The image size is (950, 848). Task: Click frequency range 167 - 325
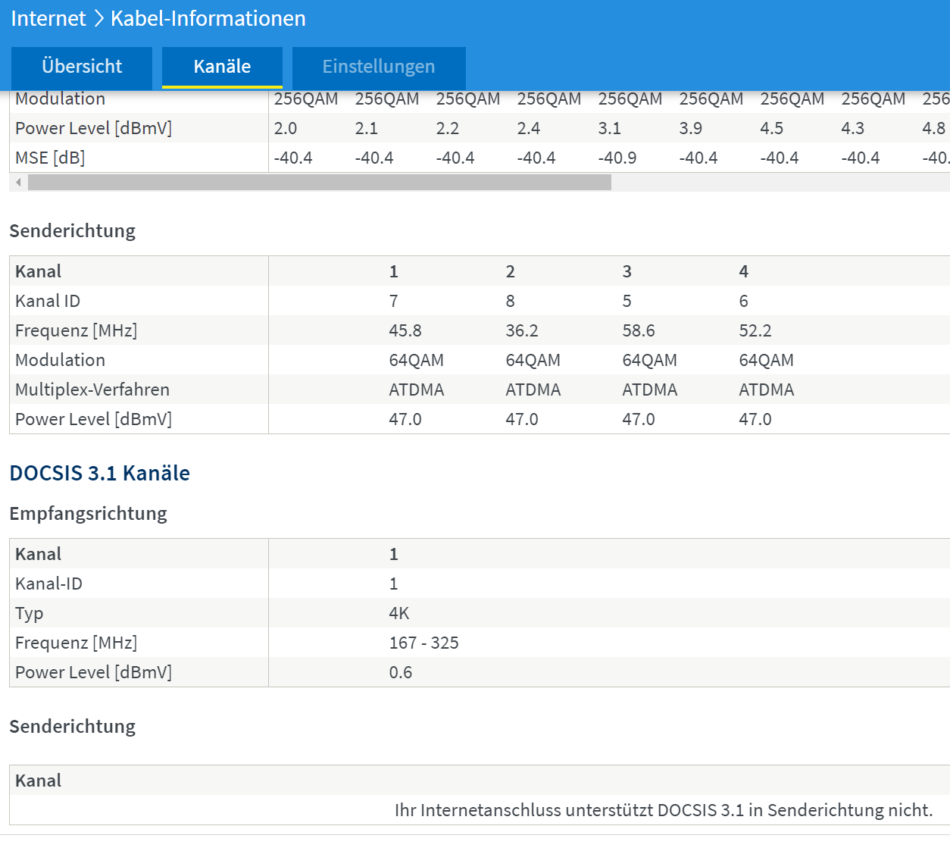click(424, 643)
